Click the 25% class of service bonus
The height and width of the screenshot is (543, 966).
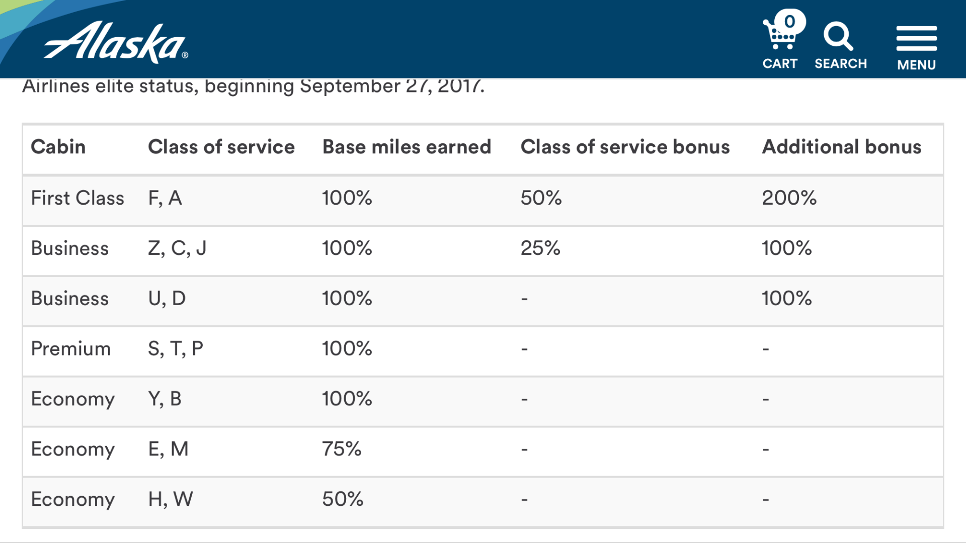coord(540,248)
